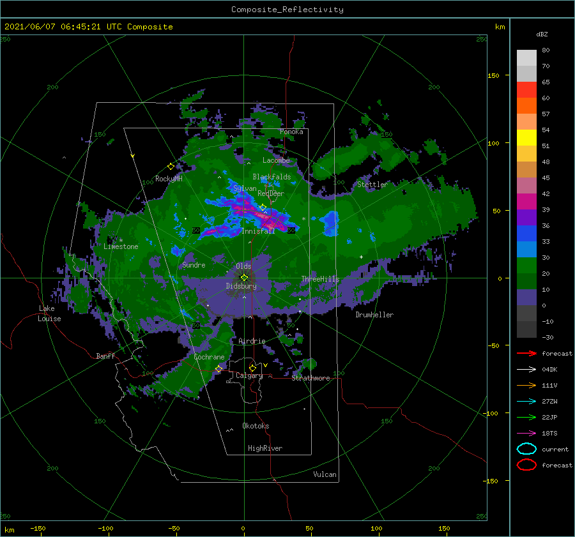Image resolution: width=575 pixels, height=537 pixels.
Task: Click the Lake Louise label
Action: coord(49,314)
